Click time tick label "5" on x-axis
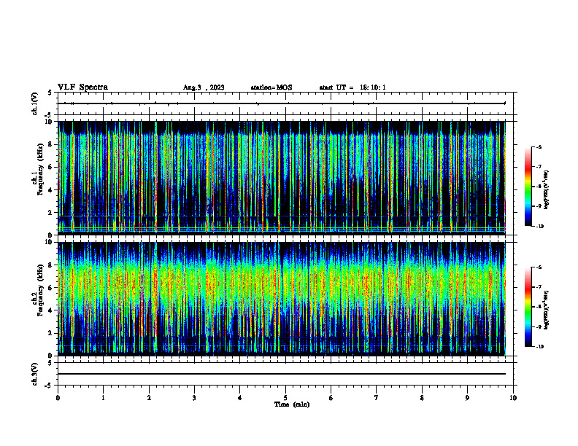The image size is (578, 446). coord(285,398)
